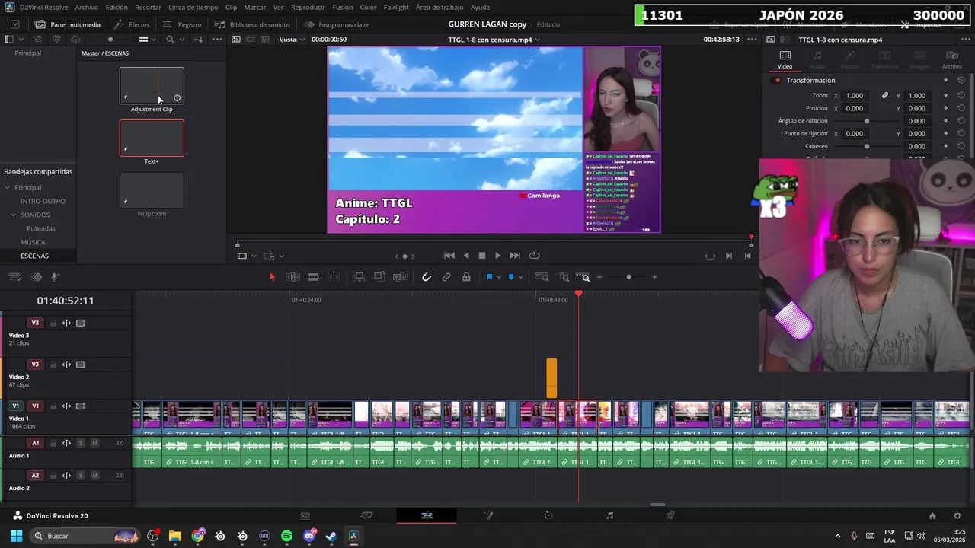Lock the Video 3 track
The width and height of the screenshot is (975, 548).
click(x=53, y=323)
